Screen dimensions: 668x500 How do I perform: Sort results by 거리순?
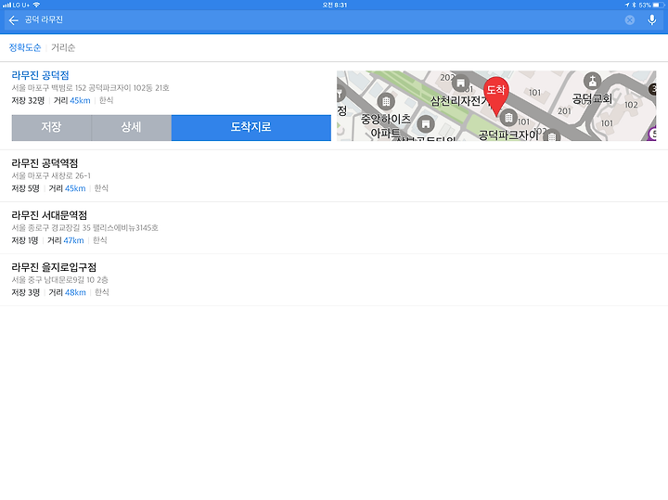click(63, 47)
